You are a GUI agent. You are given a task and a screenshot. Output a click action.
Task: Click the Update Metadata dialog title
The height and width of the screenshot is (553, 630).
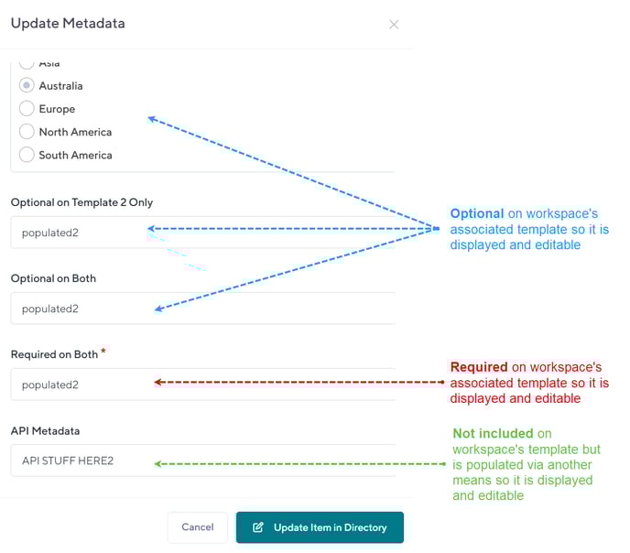(x=68, y=23)
